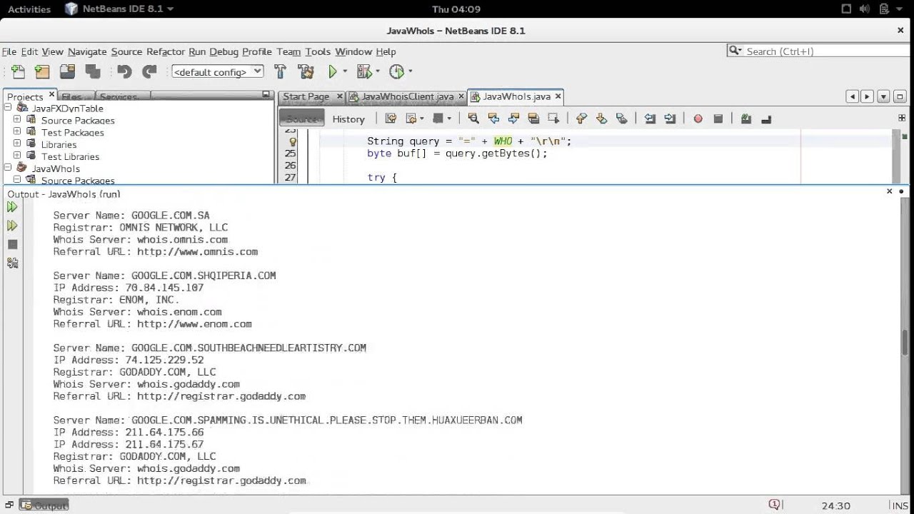Close the JavaWhoIs.java editor tab
Viewport: 914px width, 514px height.
coord(558,96)
